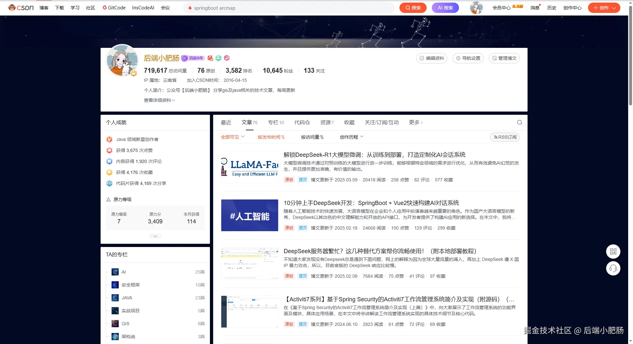Click the 实战项目 column icon
The image size is (633, 344).
(115, 311)
